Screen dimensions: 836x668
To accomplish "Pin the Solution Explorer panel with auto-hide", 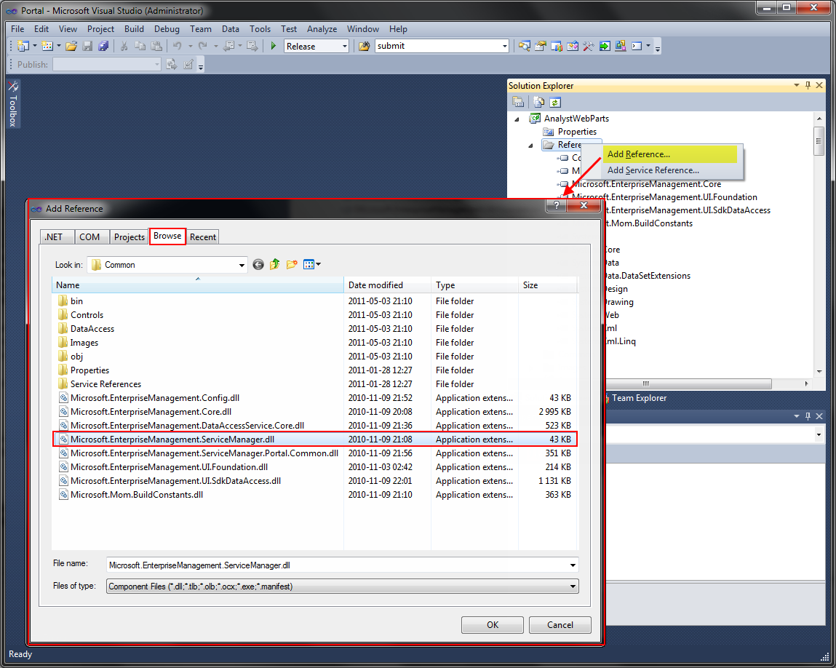I will pos(808,85).
